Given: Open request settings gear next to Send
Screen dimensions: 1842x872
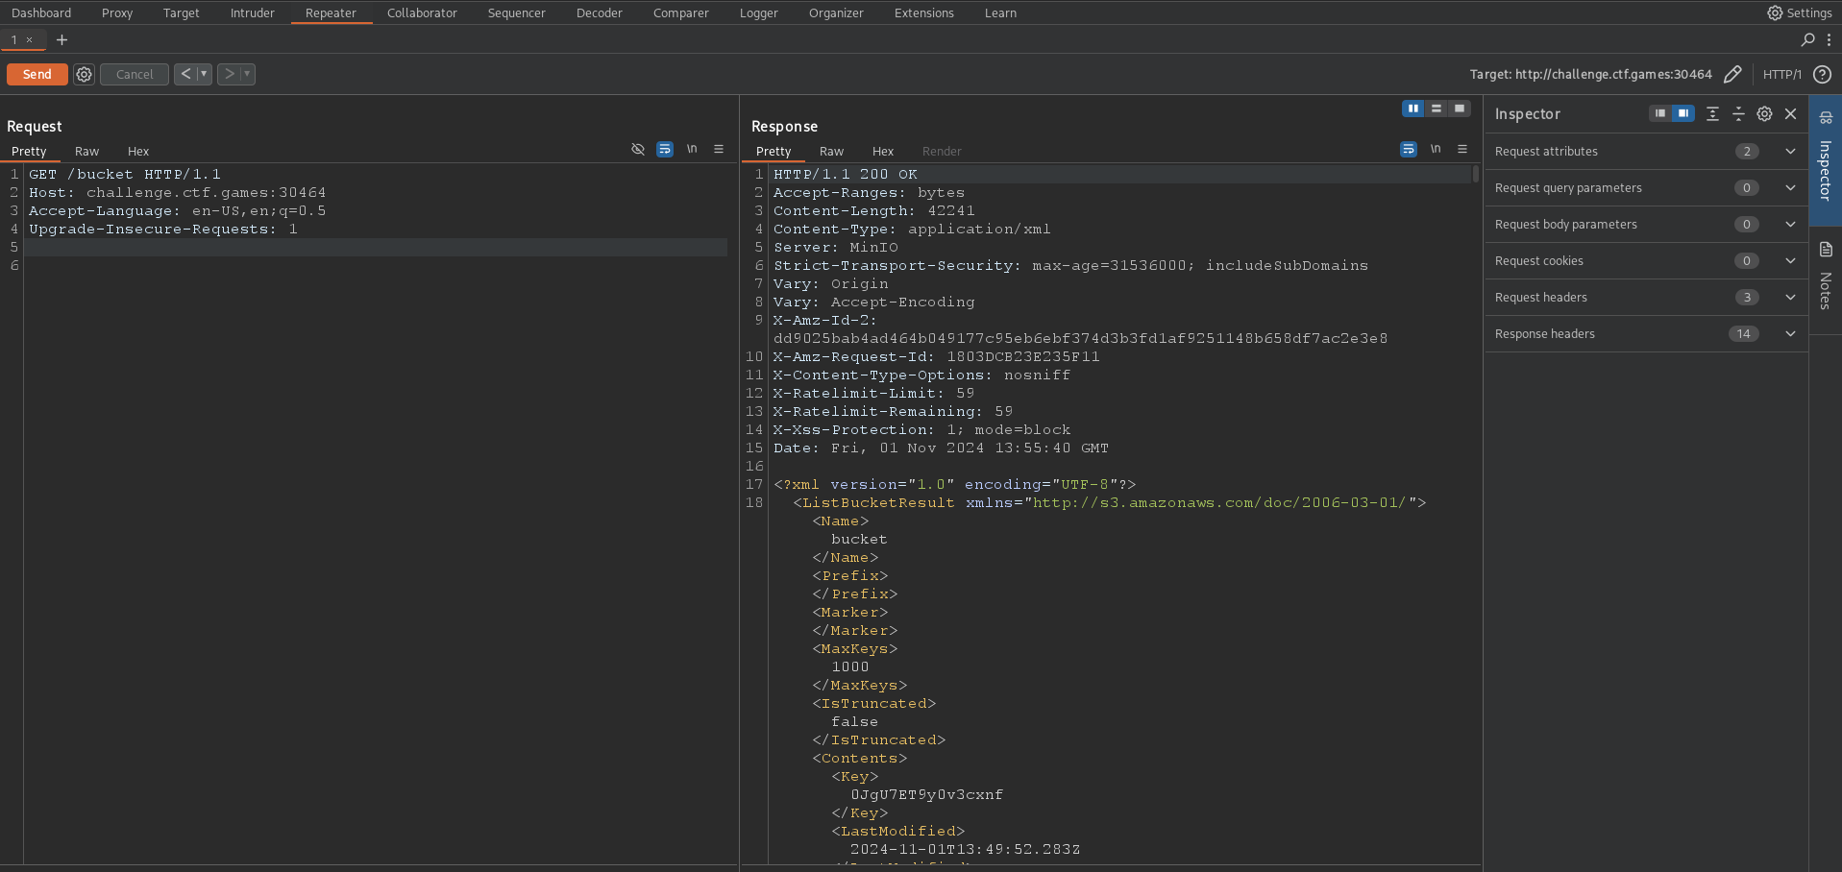Looking at the screenshot, I should [85, 74].
